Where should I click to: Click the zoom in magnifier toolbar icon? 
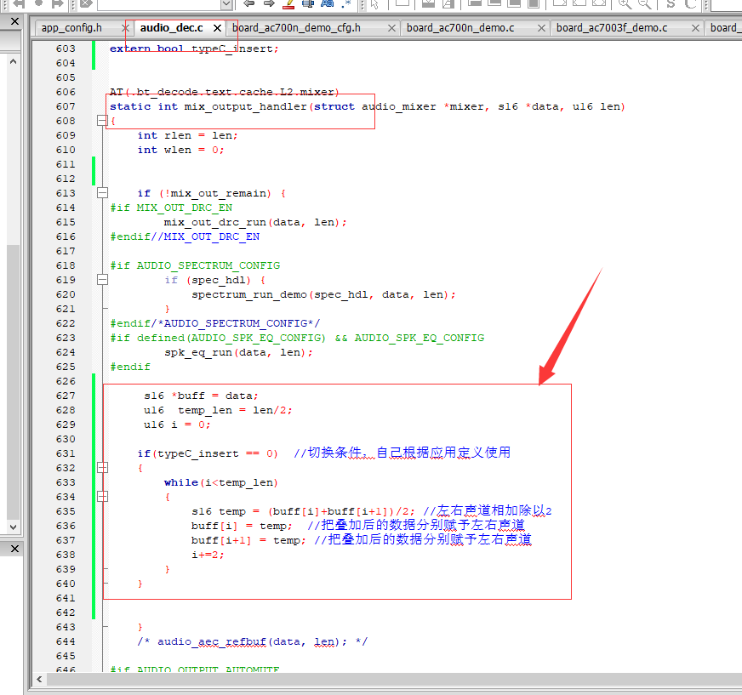point(625,3)
